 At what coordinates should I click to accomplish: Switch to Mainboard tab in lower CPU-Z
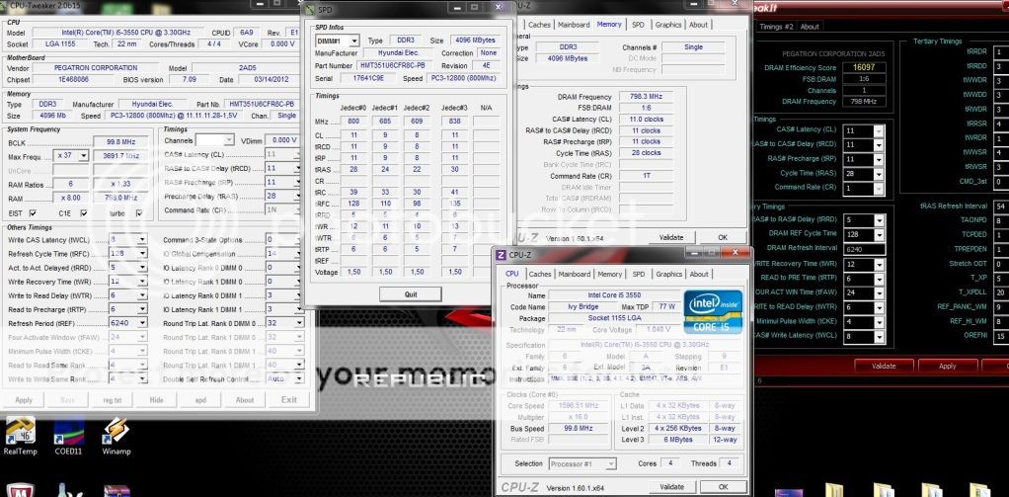pos(573,274)
